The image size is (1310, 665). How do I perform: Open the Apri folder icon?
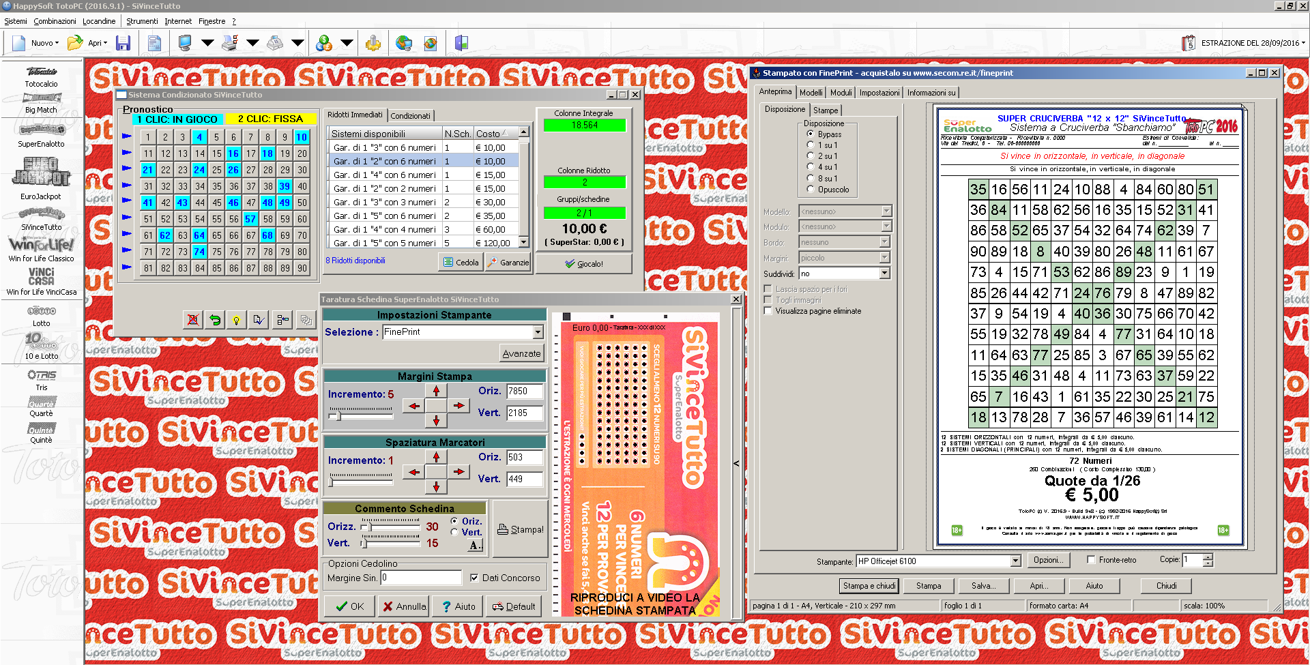click(x=75, y=43)
